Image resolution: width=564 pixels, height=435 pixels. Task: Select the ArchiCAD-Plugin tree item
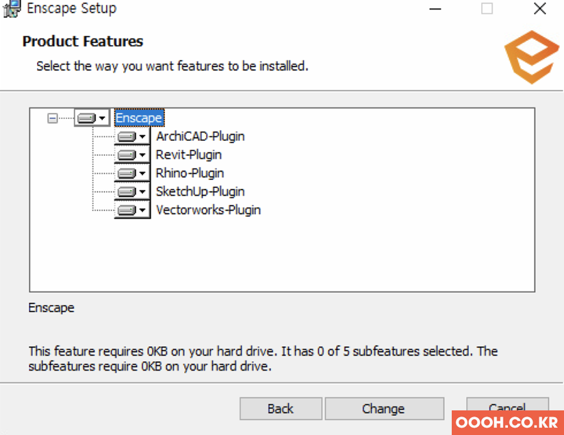click(x=201, y=137)
